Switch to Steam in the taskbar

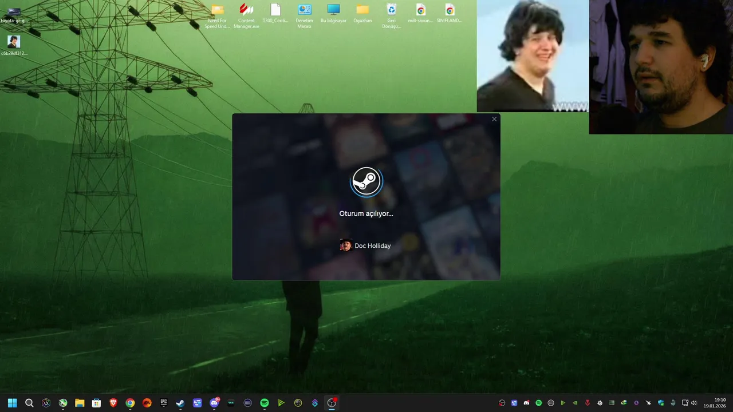click(180, 403)
